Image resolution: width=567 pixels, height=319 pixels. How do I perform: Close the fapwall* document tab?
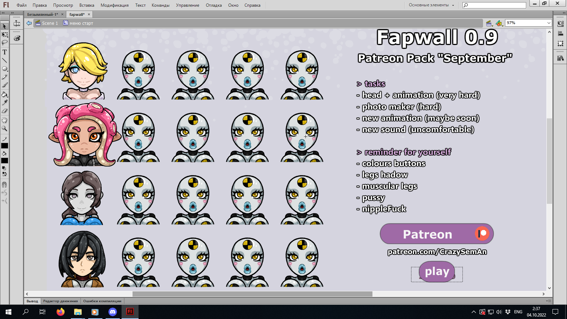point(89,15)
